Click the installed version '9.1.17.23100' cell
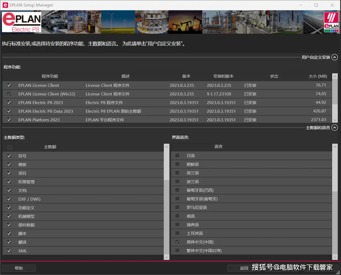The width and height of the screenshot is (341, 275). [x=219, y=94]
